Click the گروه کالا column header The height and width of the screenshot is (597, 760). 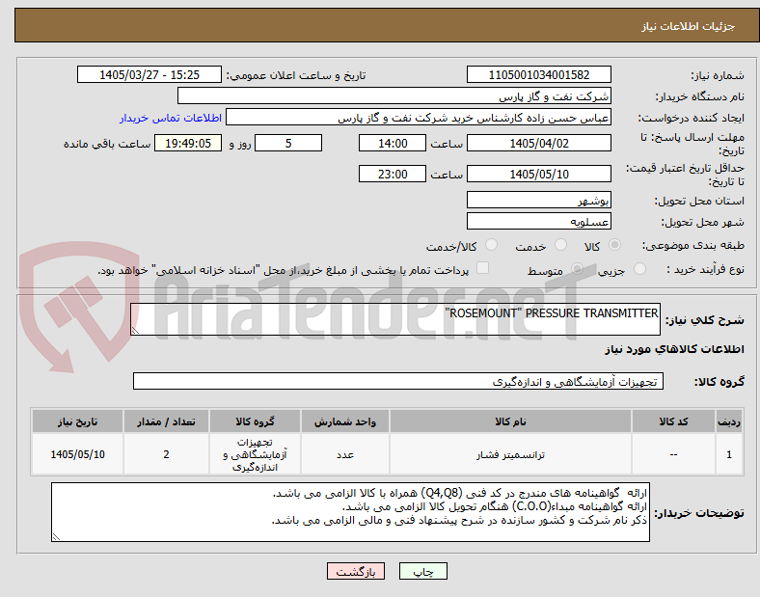click(x=255, y=421)
